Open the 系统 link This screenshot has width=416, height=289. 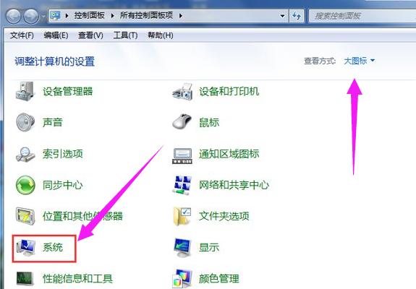coord(53,247)
